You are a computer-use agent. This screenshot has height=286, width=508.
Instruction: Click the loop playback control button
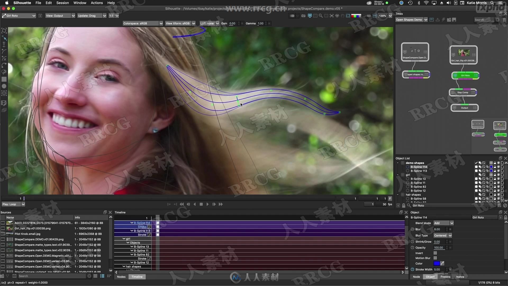(13, 204)
